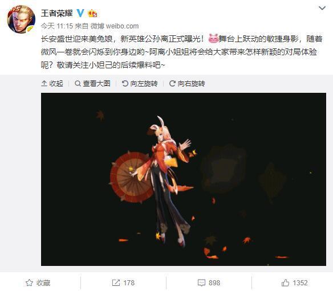
Task: Click the orange membership crown badge
Action: point(93,13)
